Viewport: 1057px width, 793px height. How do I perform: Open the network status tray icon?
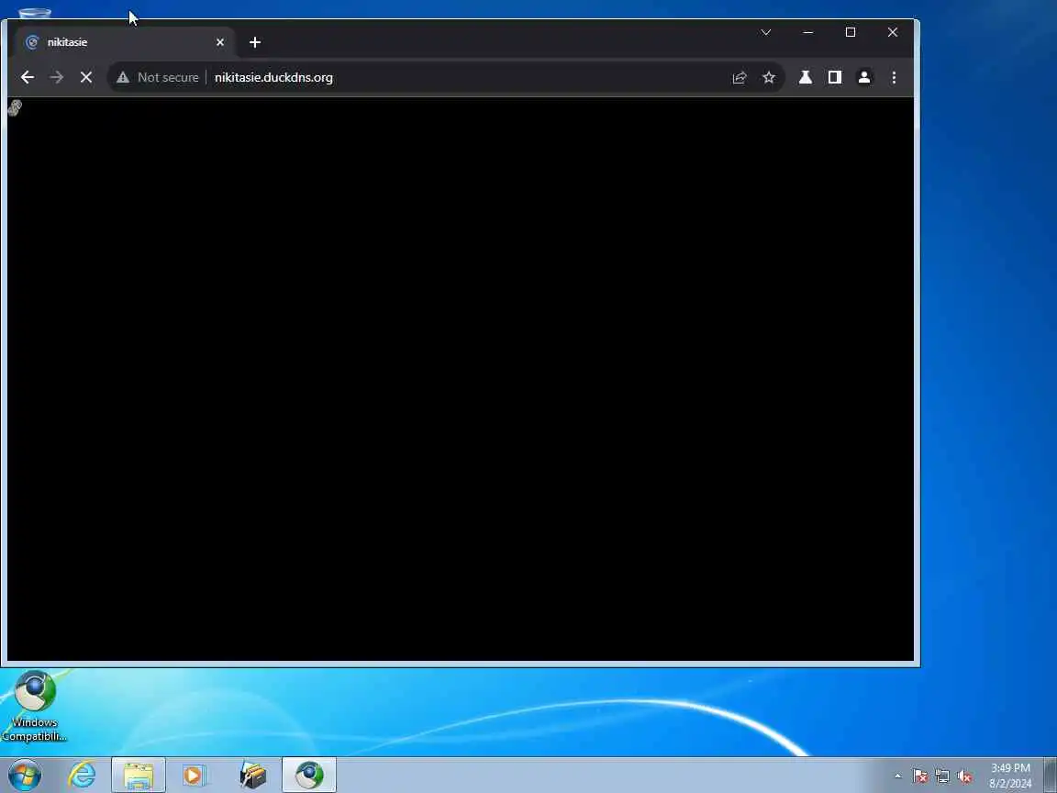[942, 776]
